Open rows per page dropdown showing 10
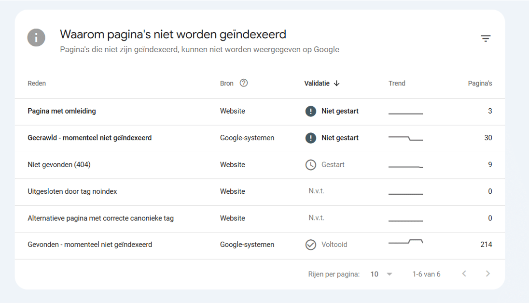This screenshot has width=529, height=303. (381, 274)
